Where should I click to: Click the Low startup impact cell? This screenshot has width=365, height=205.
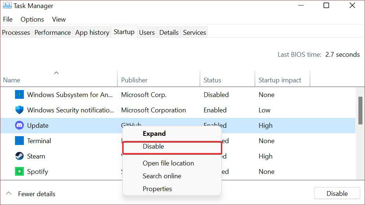click(264, 110)
